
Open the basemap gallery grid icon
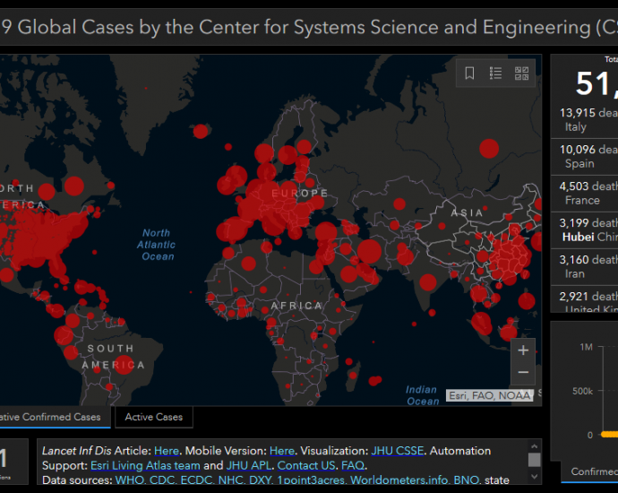[x=521, y=74]
